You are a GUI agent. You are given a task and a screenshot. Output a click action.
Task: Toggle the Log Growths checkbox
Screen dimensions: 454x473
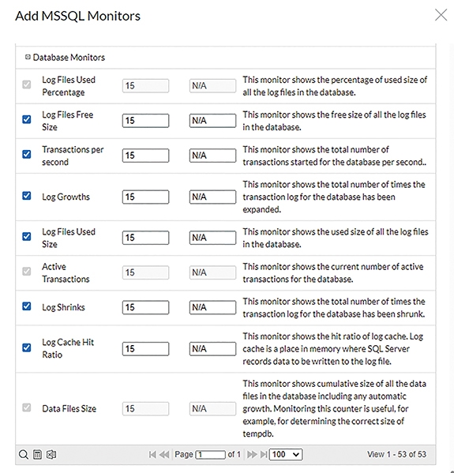[x=27, y=196]
